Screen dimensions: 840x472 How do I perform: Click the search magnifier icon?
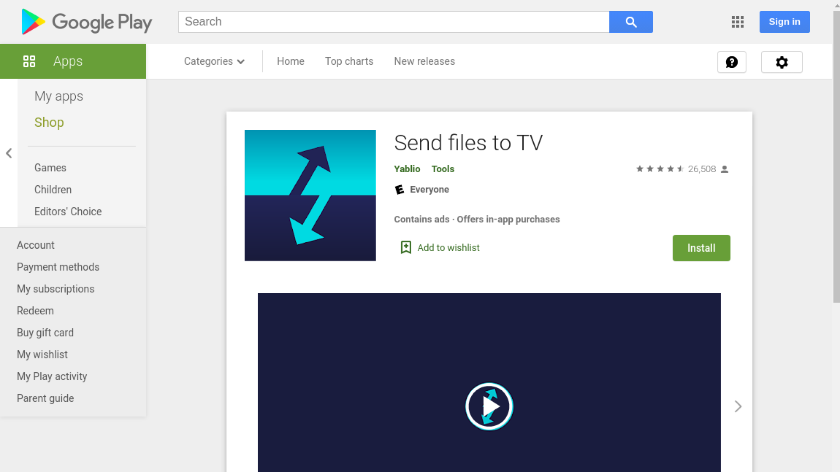pos(630,22)
